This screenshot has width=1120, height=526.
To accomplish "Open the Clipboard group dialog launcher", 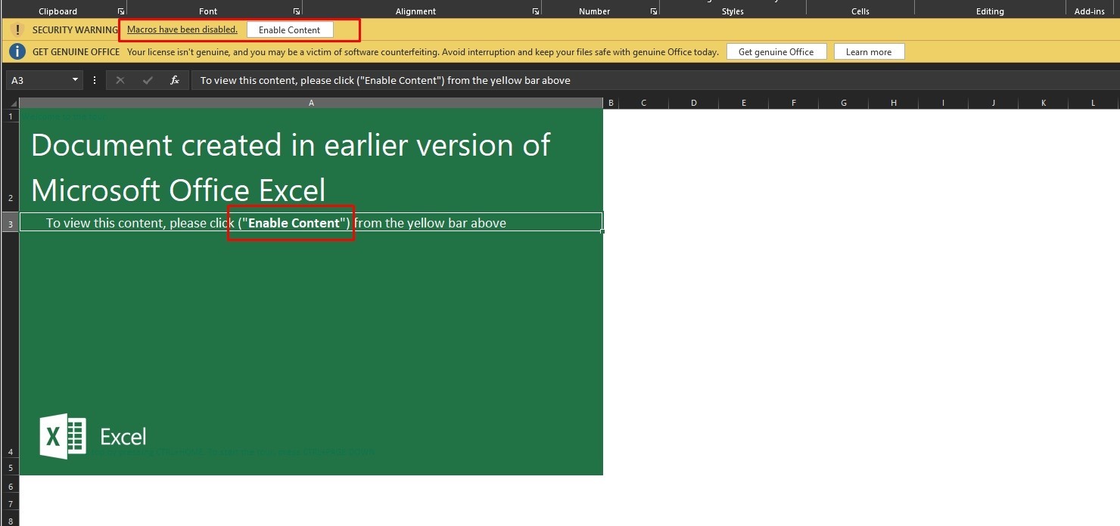I will (121, 11).
